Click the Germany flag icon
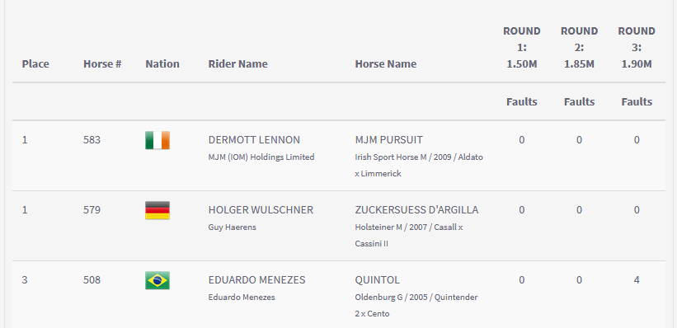The height and width of the screenshot is (328, 677). [157, 210]
